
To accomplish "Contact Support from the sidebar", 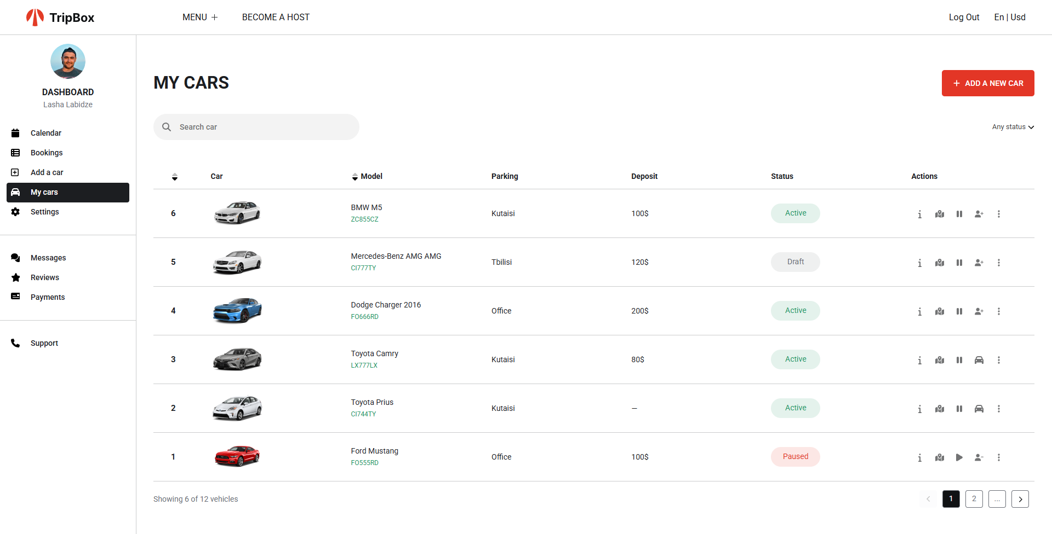I will pyautogui.click(x=68, y=343).
